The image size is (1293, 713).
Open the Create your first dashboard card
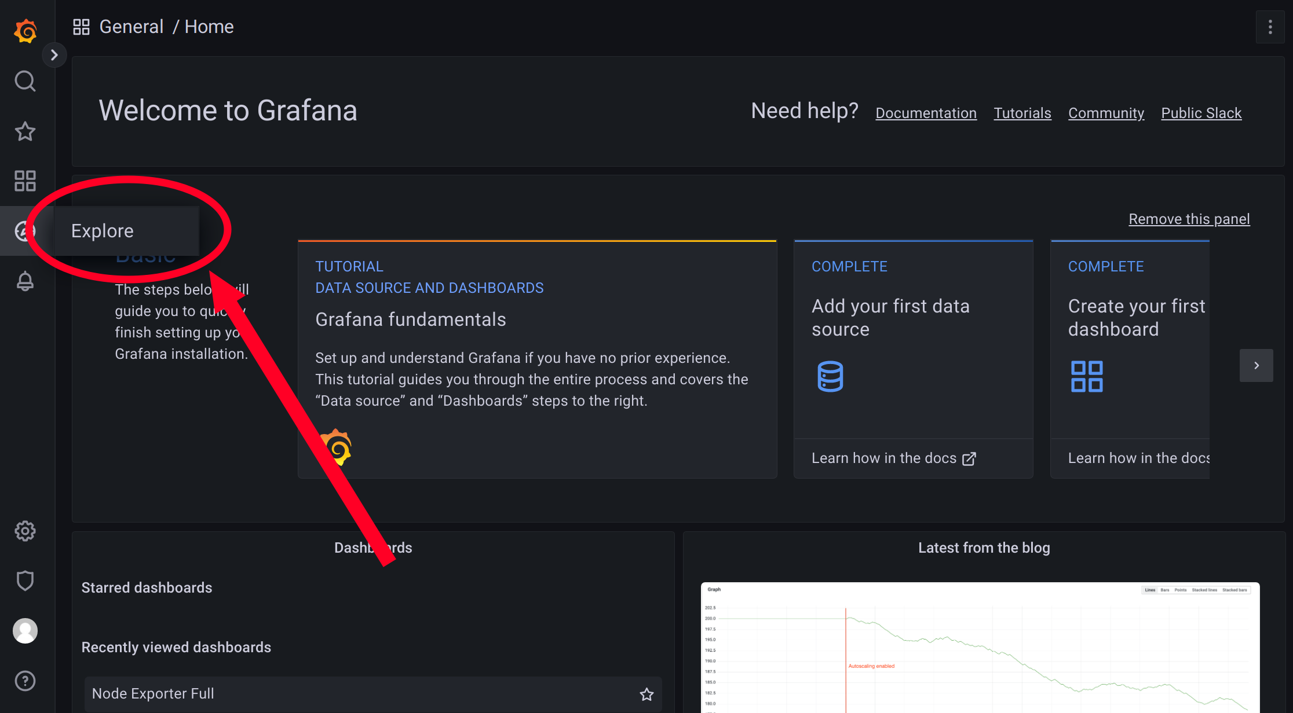[x=1130, y=359]
